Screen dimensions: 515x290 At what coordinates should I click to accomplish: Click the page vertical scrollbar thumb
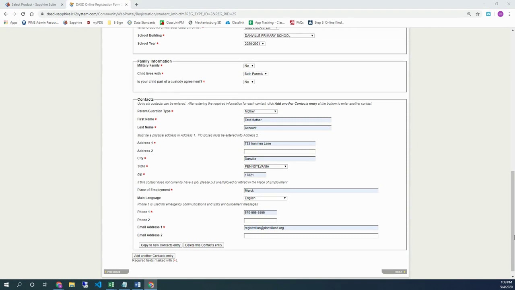pyautogui.click(x=513, y=221)
